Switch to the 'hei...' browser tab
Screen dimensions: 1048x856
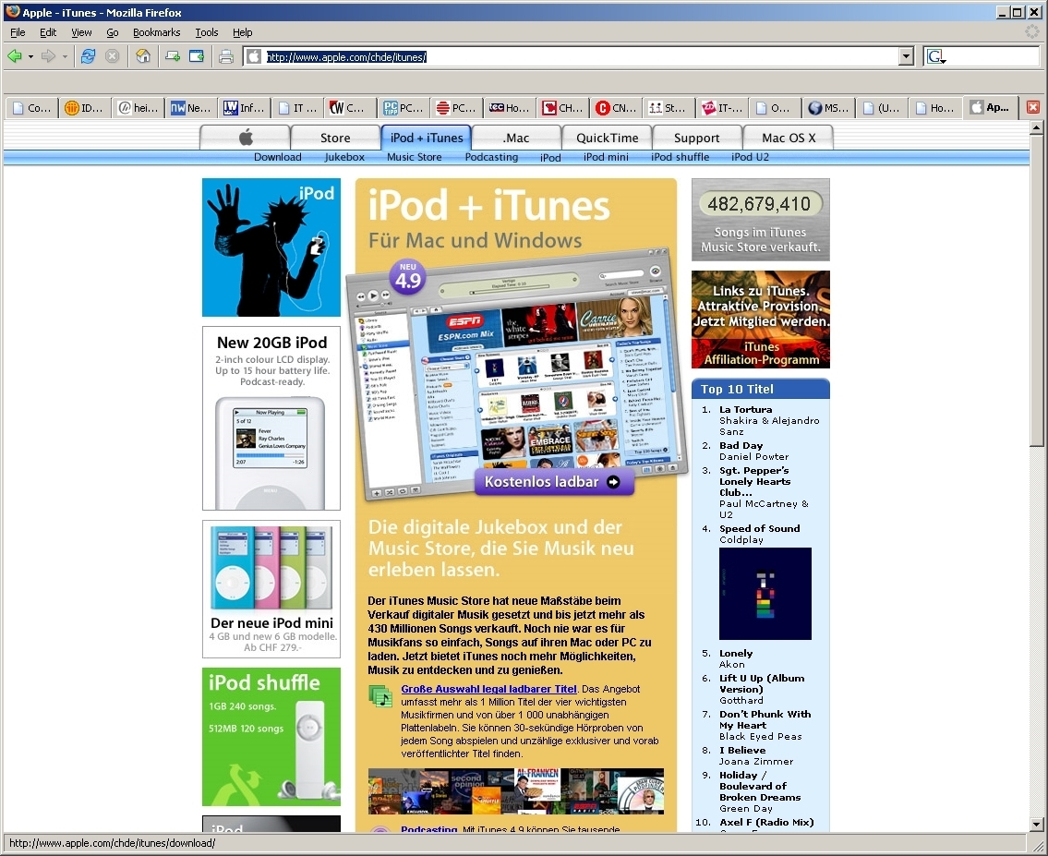click(138, 108)
